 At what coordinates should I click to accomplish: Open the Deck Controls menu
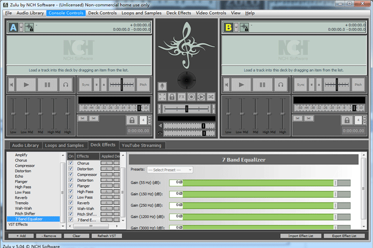coord(103,13)
